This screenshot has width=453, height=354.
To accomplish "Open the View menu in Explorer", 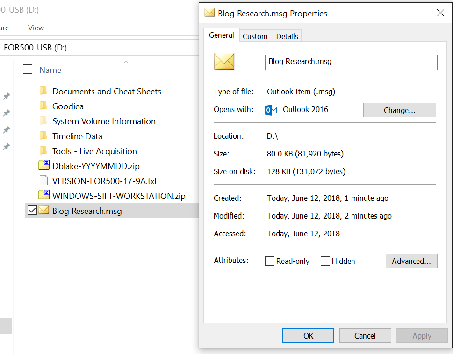I will coord(36,28).
